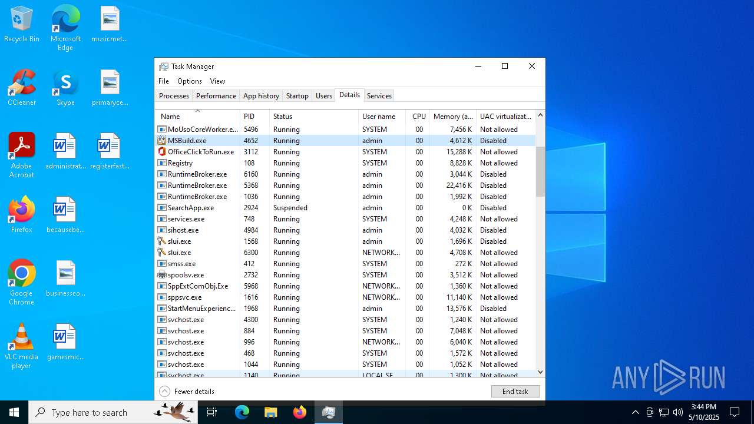Select administrat... Word document icon
The height and width of the screenshot is (424, 754).
(x=65, y=151)
